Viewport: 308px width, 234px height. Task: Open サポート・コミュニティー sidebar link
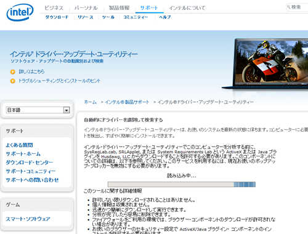tap(31, 171)
